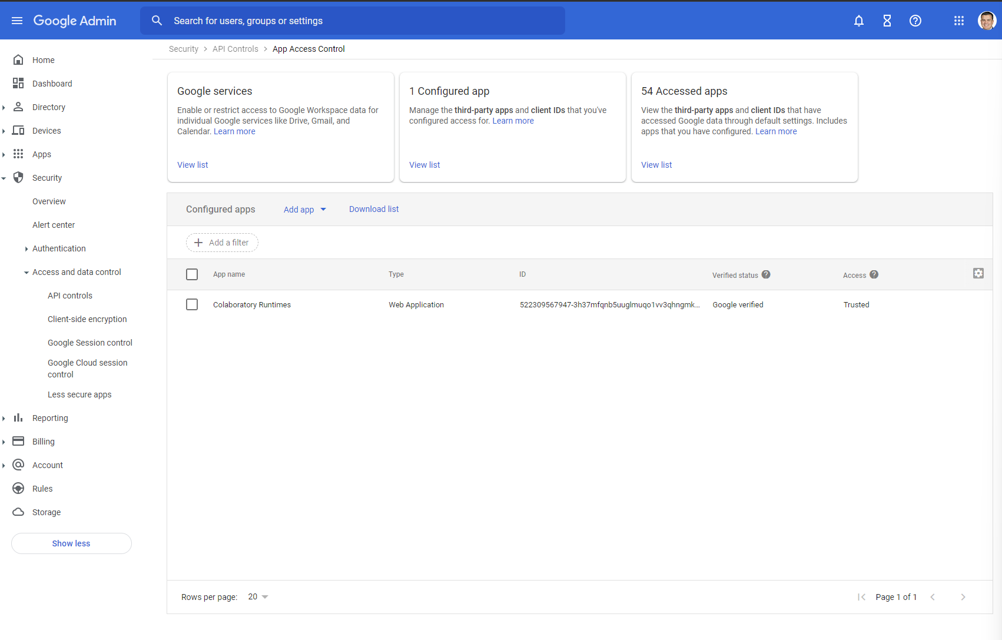
Task: Click the Directory person icon
Action: coord(18,107)
